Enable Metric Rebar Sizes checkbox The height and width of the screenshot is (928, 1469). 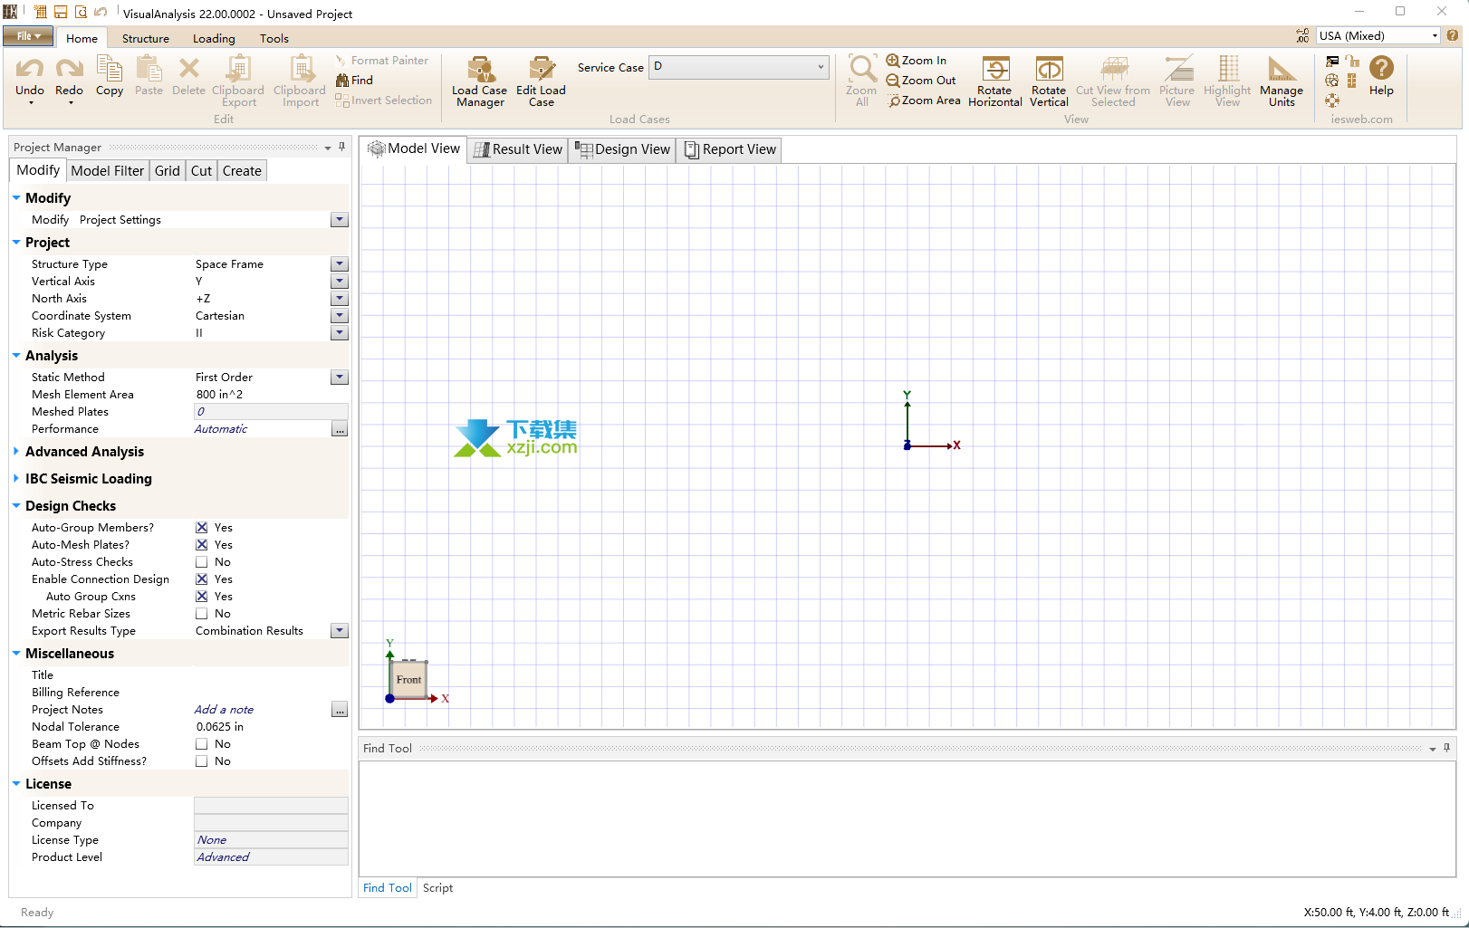(x=202, y=614)
